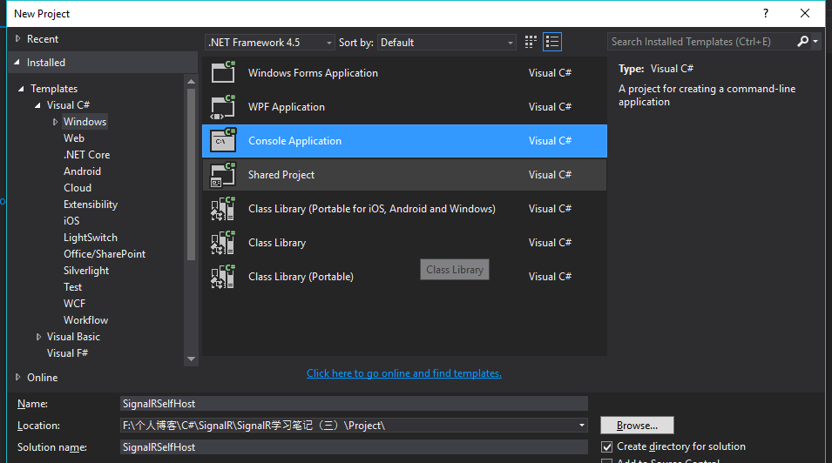The width and height of the screenshot is (832, 463).
Task: Collapse the Templates tree node
Action: click(21, 89)
